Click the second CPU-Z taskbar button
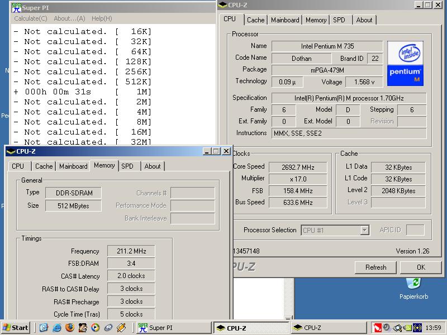The height and width of the screenshot is (335, 447). pyautogui.click(x=329, y=328)
